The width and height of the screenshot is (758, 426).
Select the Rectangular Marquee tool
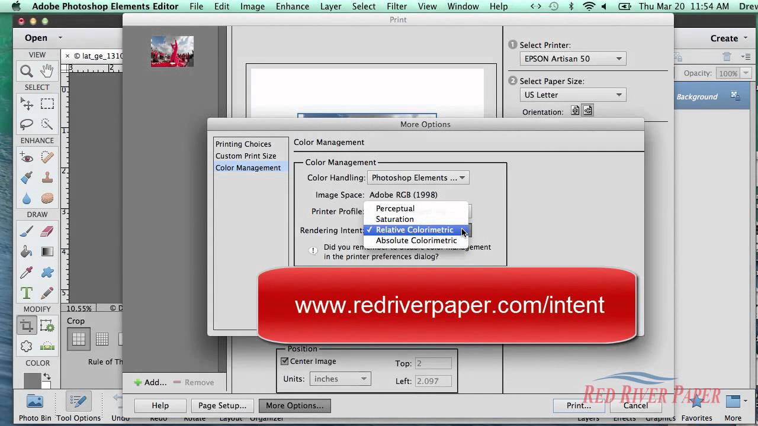[47, 104]
